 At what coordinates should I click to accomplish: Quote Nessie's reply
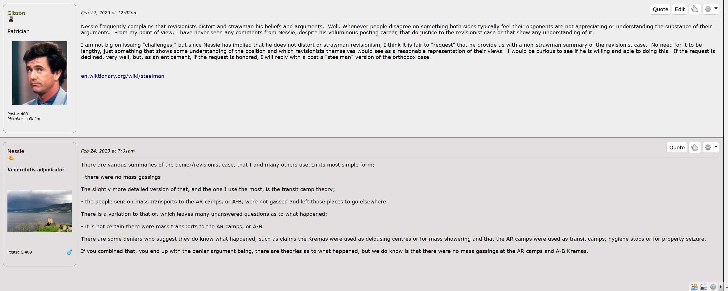(677, 148)
